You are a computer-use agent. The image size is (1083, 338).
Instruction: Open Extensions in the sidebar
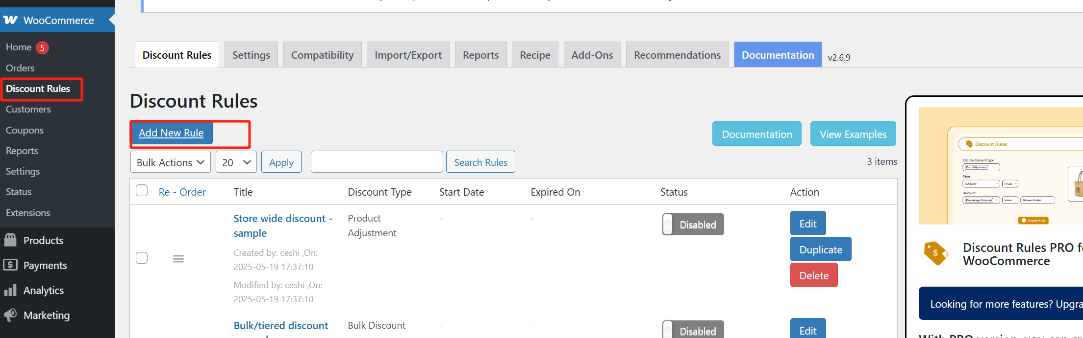click(28, 213)
